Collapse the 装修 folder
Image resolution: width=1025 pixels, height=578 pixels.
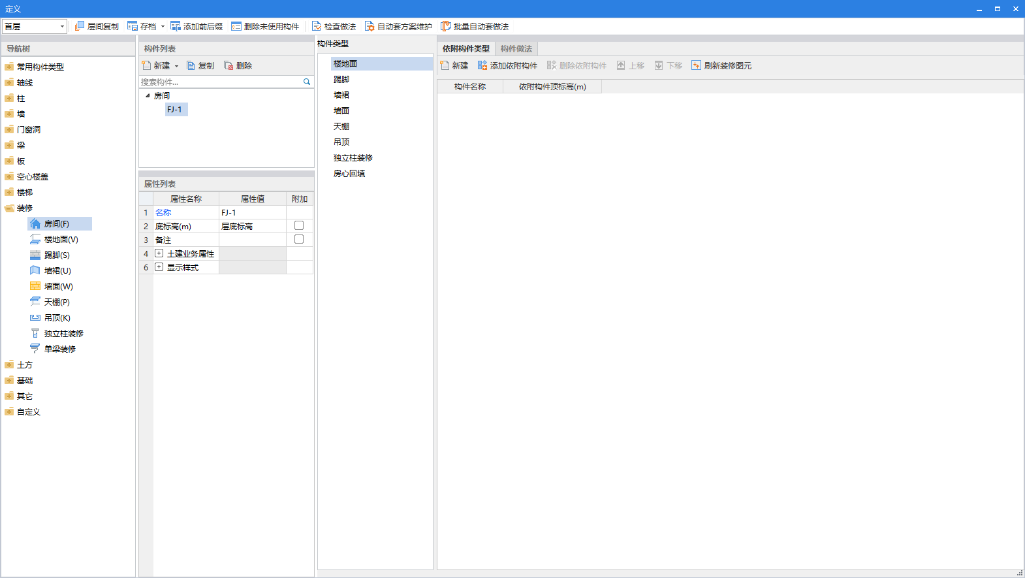pyautogui.click(x=9, y=208)
